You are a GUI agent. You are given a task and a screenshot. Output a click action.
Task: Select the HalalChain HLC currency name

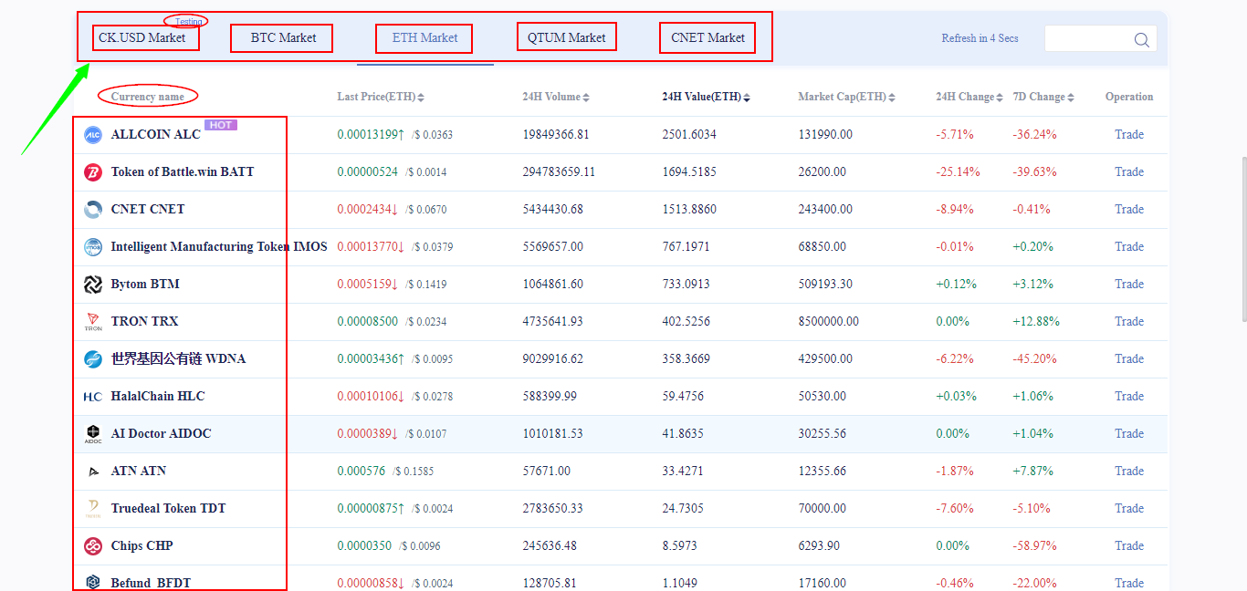pyautogui.click(x=158, y=396)
